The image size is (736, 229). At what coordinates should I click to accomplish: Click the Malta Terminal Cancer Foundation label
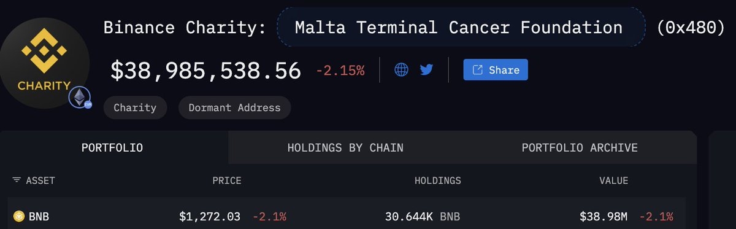[x=459, y=28]
